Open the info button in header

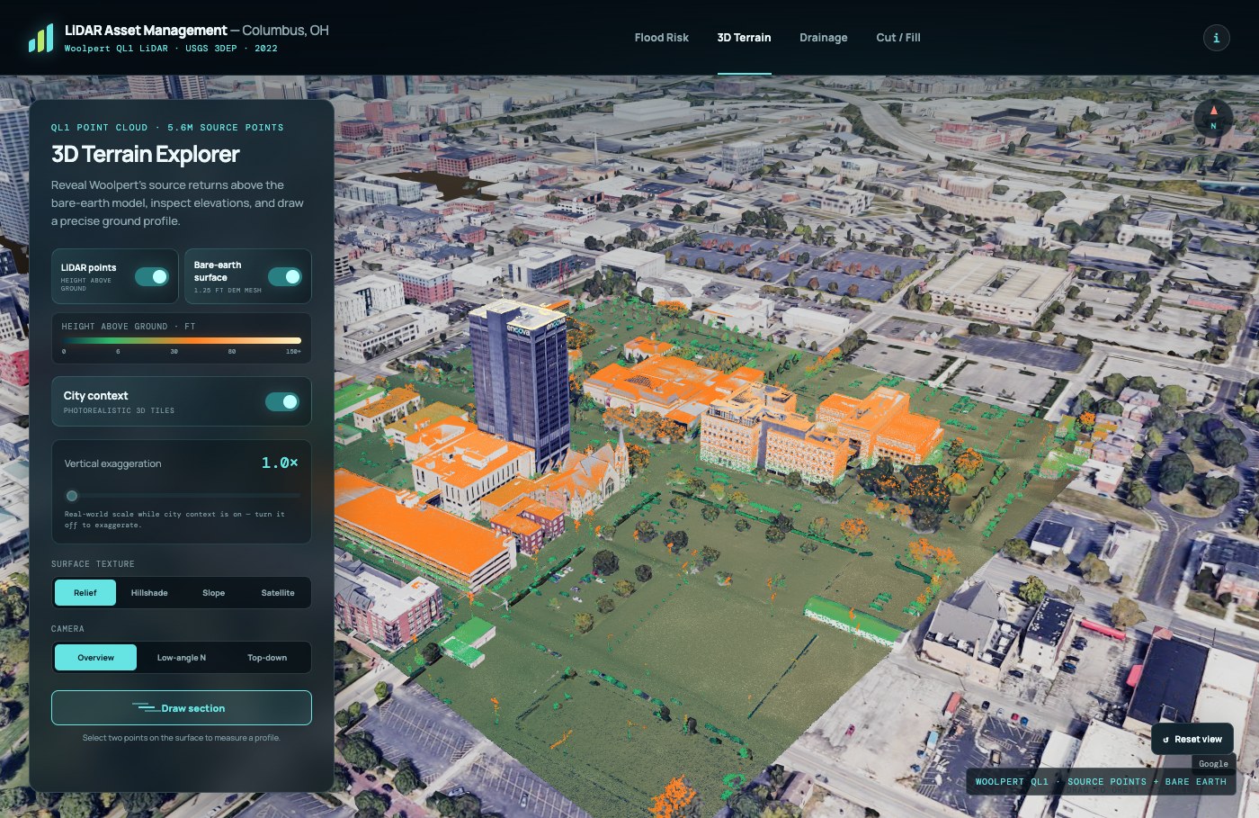click(x=1216, y=38)
